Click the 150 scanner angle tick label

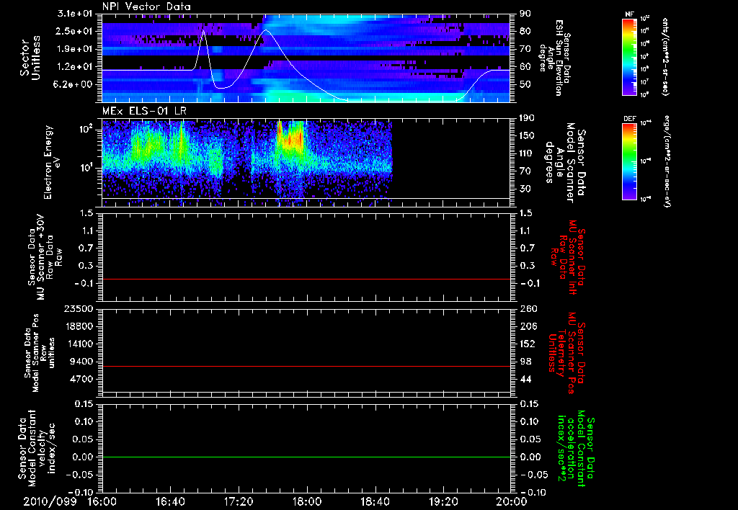point(528,135)
